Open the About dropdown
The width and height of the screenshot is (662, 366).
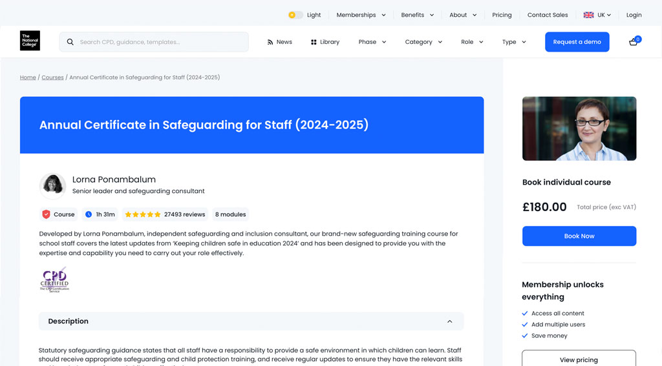(463, 15)
